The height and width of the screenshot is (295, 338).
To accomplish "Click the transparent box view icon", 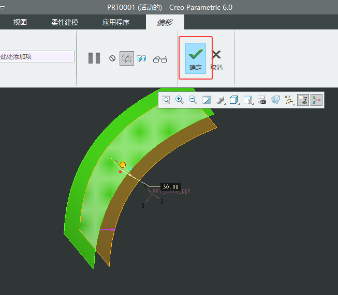I will 275,100.
